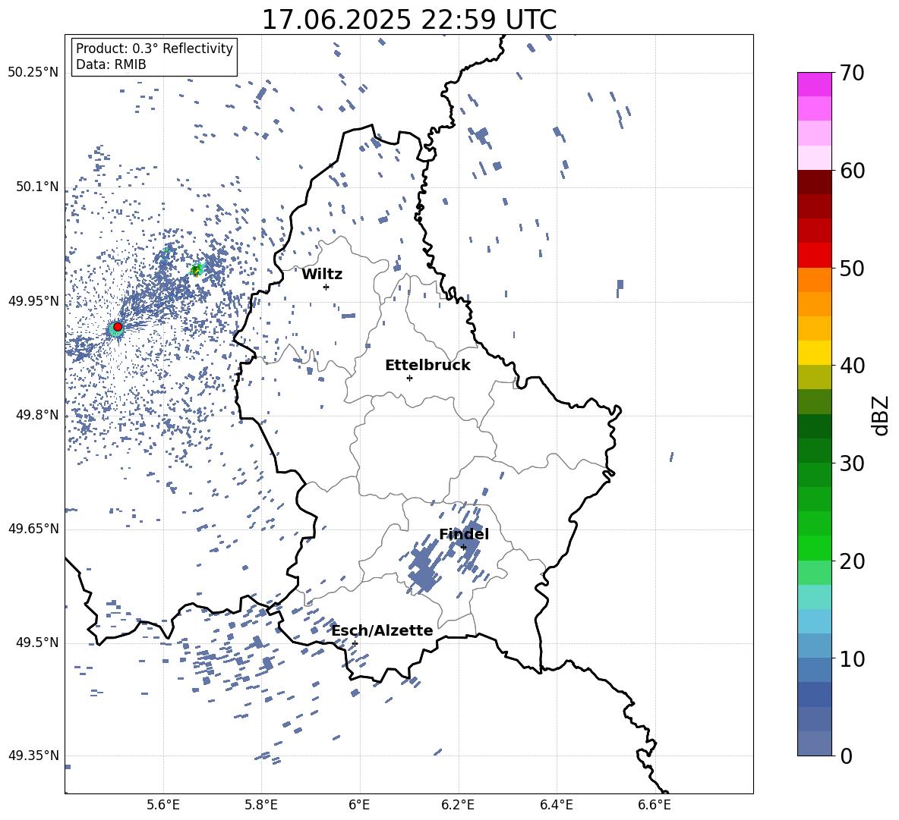Click the colorbar tick label 0
The image size is (899, 820).
point(846,756)
